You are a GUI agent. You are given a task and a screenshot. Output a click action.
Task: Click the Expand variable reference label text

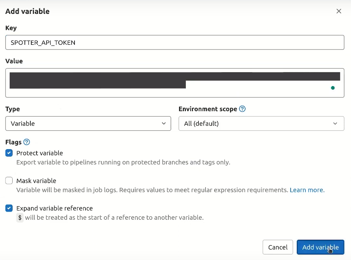tap(55, 208)
